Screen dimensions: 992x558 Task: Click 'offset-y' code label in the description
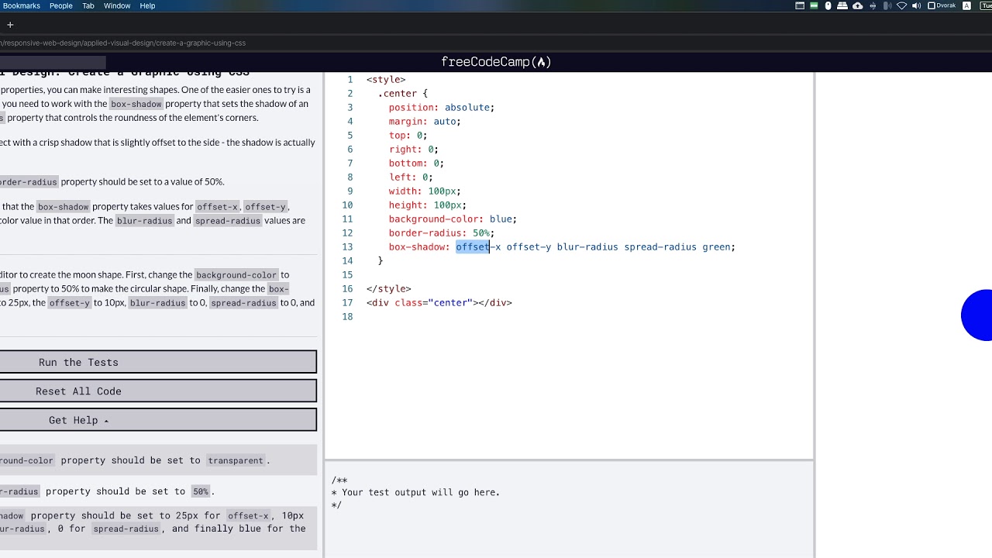point(266,207)
